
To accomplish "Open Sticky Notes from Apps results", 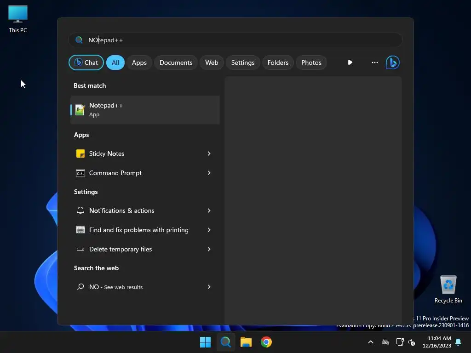I will tap(145, 154).
